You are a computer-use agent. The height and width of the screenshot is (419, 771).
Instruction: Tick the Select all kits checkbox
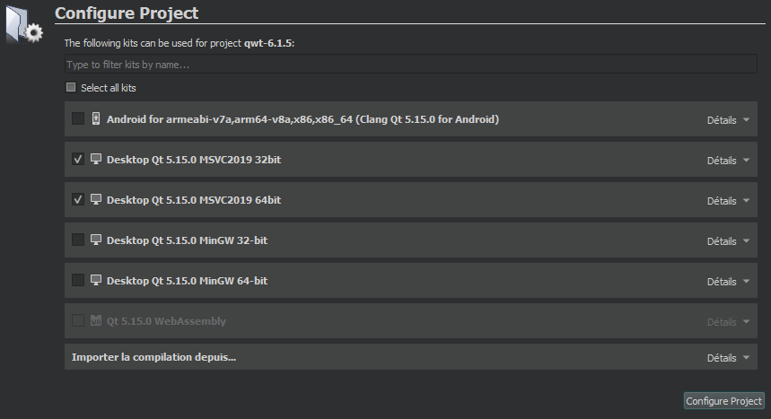point(71,87)
